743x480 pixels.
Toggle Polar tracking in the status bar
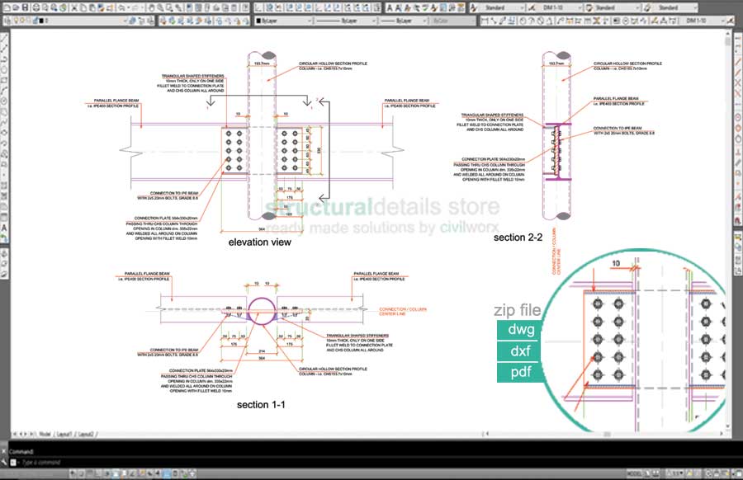[x=107, y=473]
